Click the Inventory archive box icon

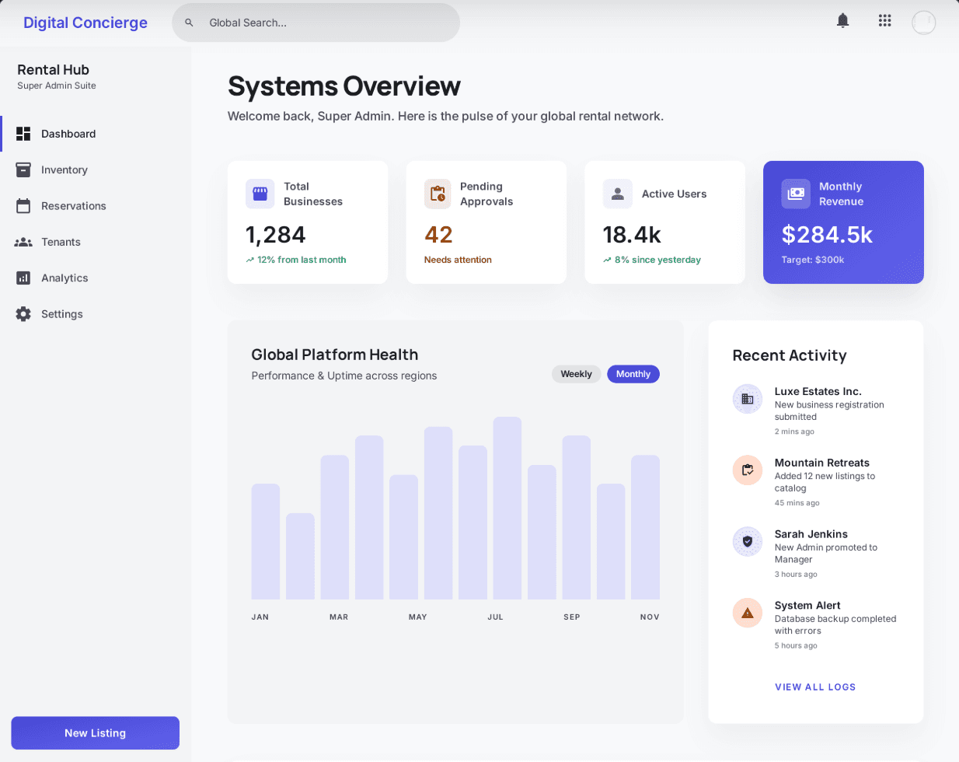(x=23, y=170)
